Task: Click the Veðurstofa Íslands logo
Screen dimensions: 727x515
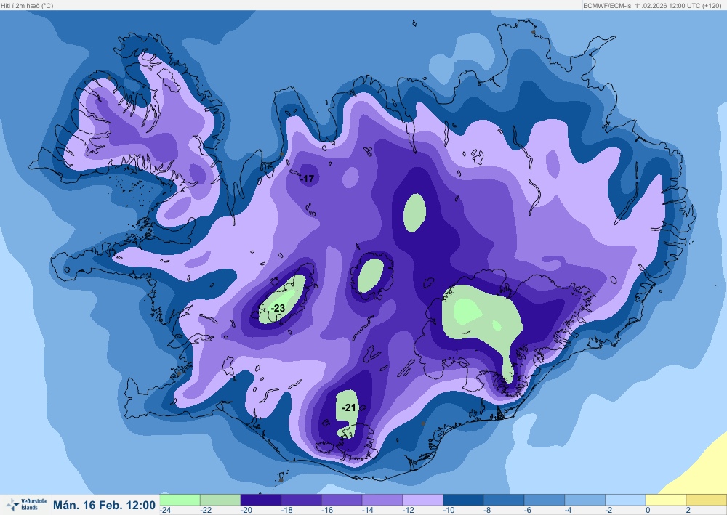Action: click(x=26, y=504)
